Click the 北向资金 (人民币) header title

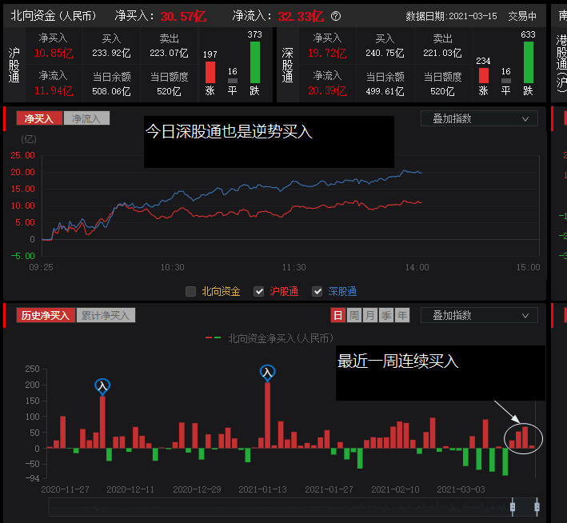pyautogui.click(x=54, y=15)
